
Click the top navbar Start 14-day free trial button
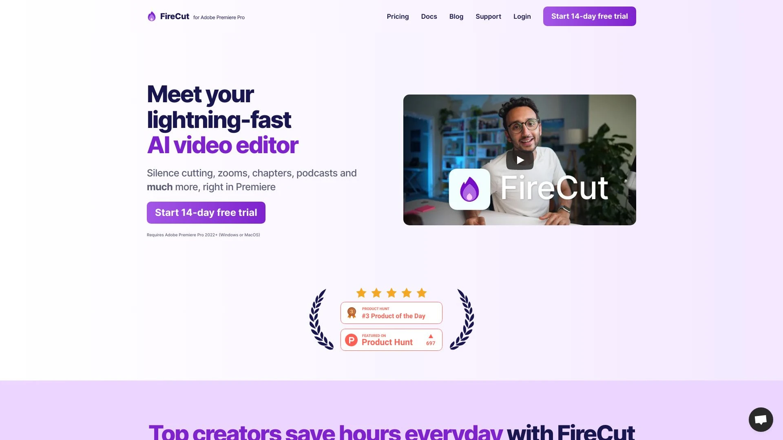589,16
